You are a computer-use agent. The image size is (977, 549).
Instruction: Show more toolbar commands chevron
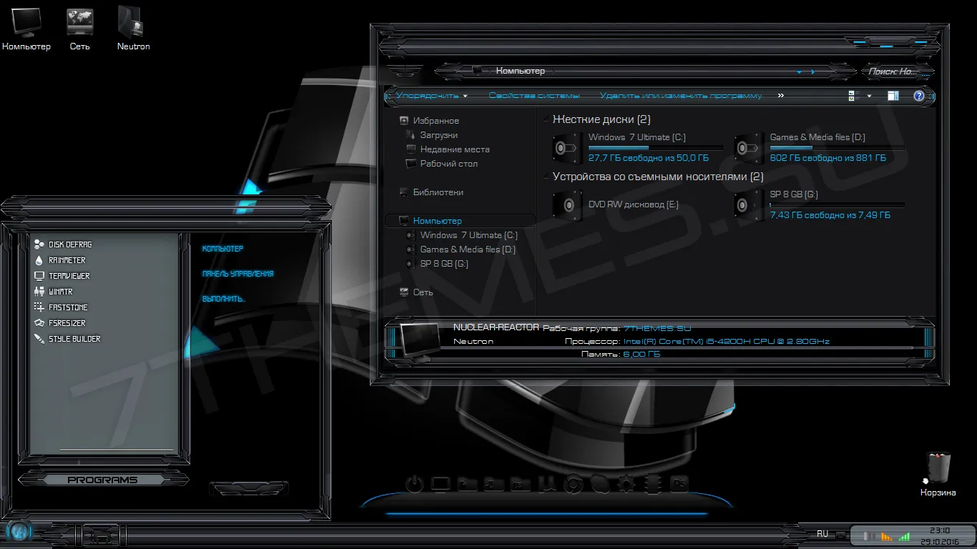coord(780,95)
